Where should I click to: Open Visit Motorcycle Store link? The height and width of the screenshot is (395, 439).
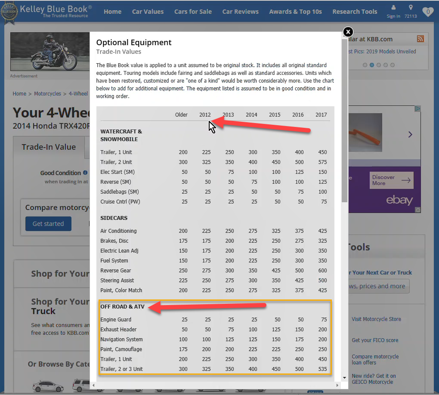point(376,319)
